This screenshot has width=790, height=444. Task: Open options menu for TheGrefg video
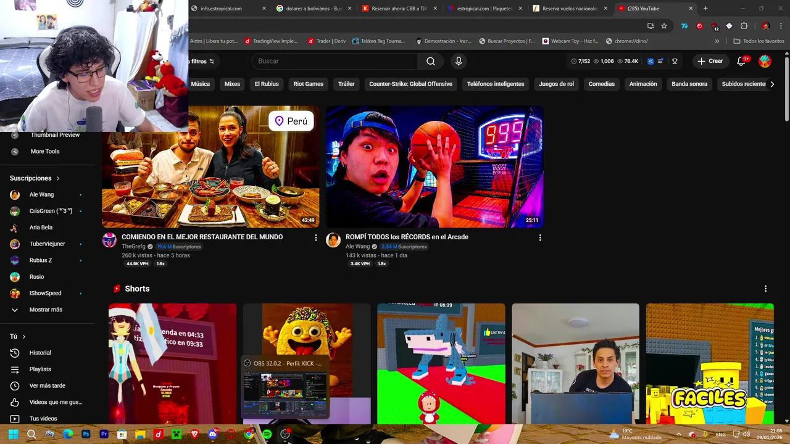pyautogui.click(x=316, y=237)
